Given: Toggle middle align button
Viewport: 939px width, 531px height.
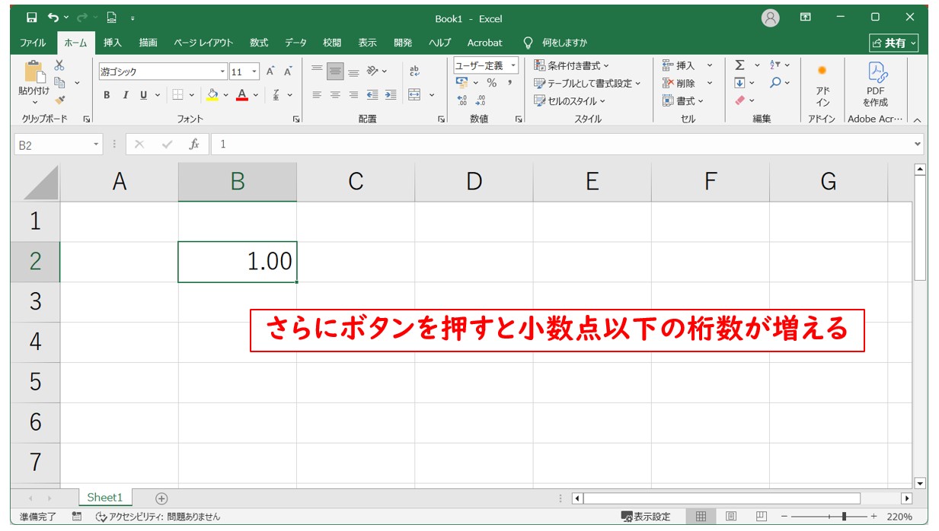Looking at the screenshot, I should tap(335, 71).
